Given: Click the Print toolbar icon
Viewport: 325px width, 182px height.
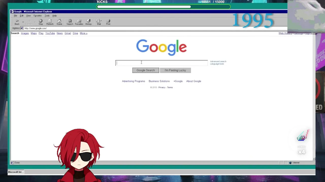Looking at the screenshot, I should pos(108,22).
